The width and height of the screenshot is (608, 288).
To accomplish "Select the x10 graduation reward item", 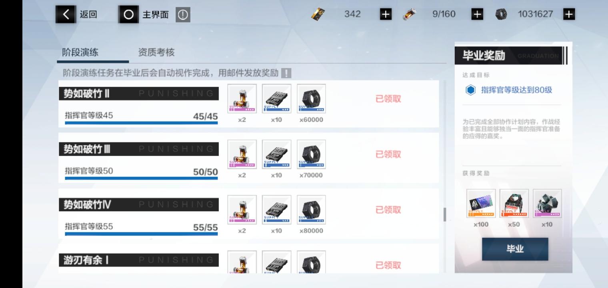I will [x=547, y=203].
